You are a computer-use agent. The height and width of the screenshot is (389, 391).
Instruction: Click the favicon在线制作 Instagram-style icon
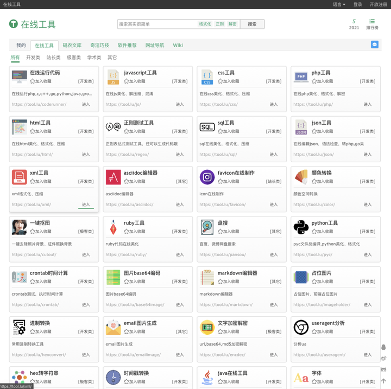coord(207,177)
